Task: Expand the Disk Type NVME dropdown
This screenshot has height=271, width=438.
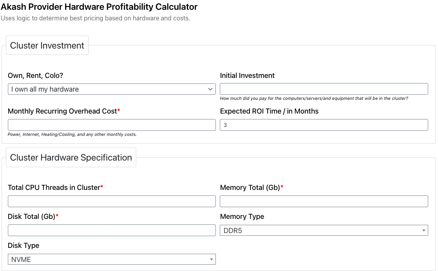Action: tap(112, 259)
